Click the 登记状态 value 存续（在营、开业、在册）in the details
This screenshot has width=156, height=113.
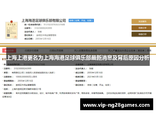99,85
